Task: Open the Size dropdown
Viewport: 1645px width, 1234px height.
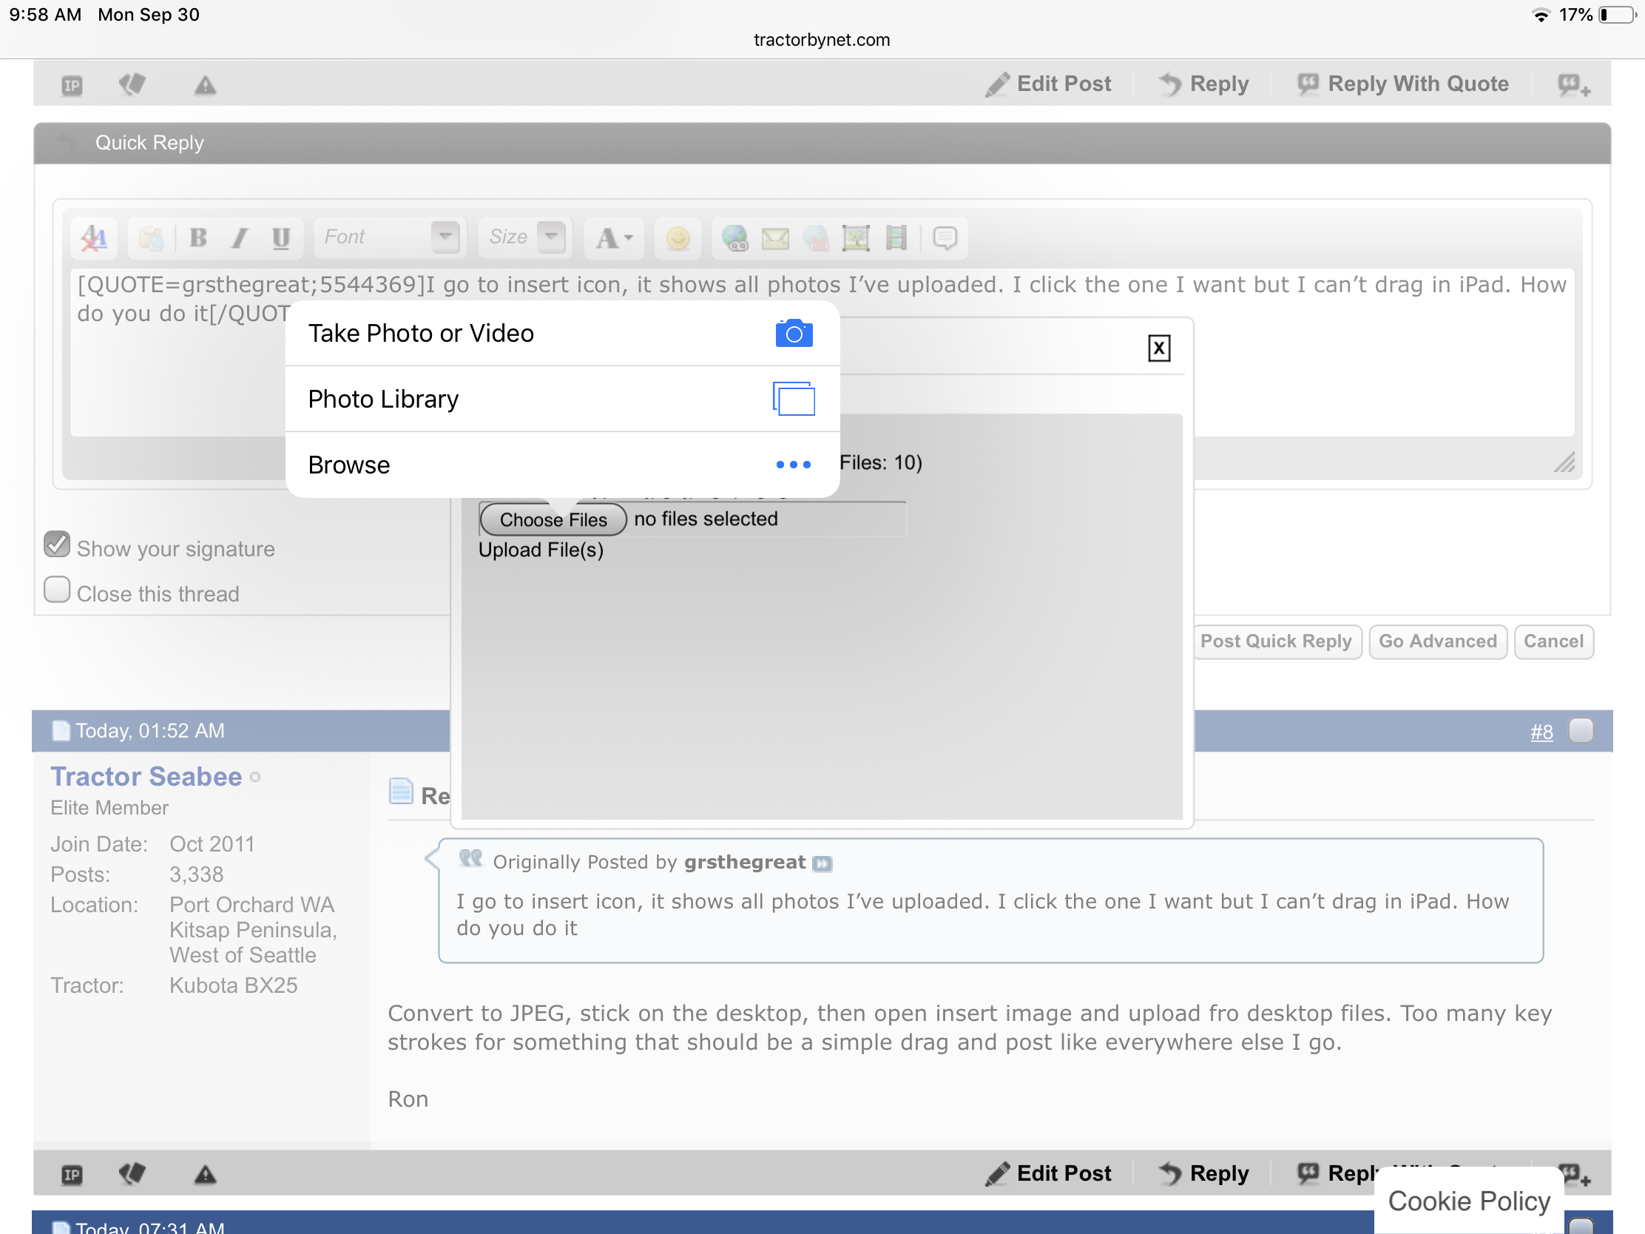Action: coord(552,237)
